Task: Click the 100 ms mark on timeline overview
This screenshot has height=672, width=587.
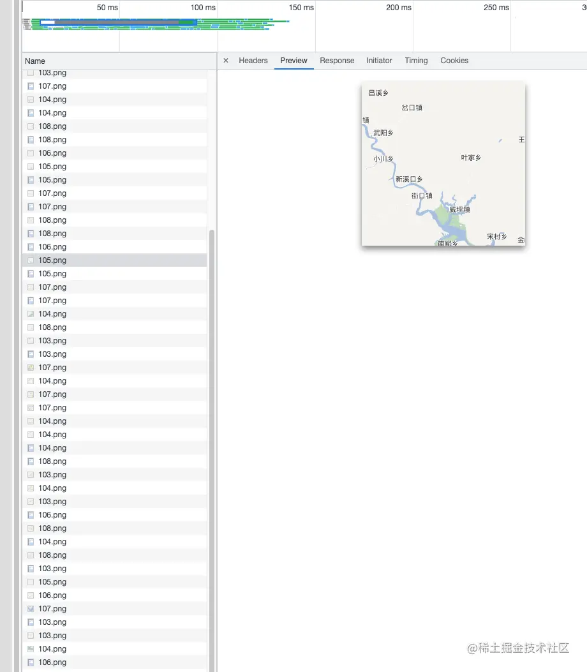Action: (x=203, y=7)
